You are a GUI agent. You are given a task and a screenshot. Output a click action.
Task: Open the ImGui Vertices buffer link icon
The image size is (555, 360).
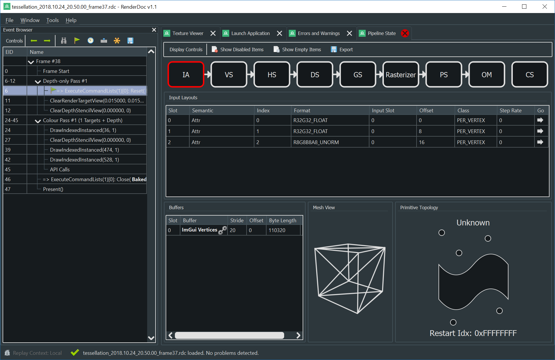223,230
